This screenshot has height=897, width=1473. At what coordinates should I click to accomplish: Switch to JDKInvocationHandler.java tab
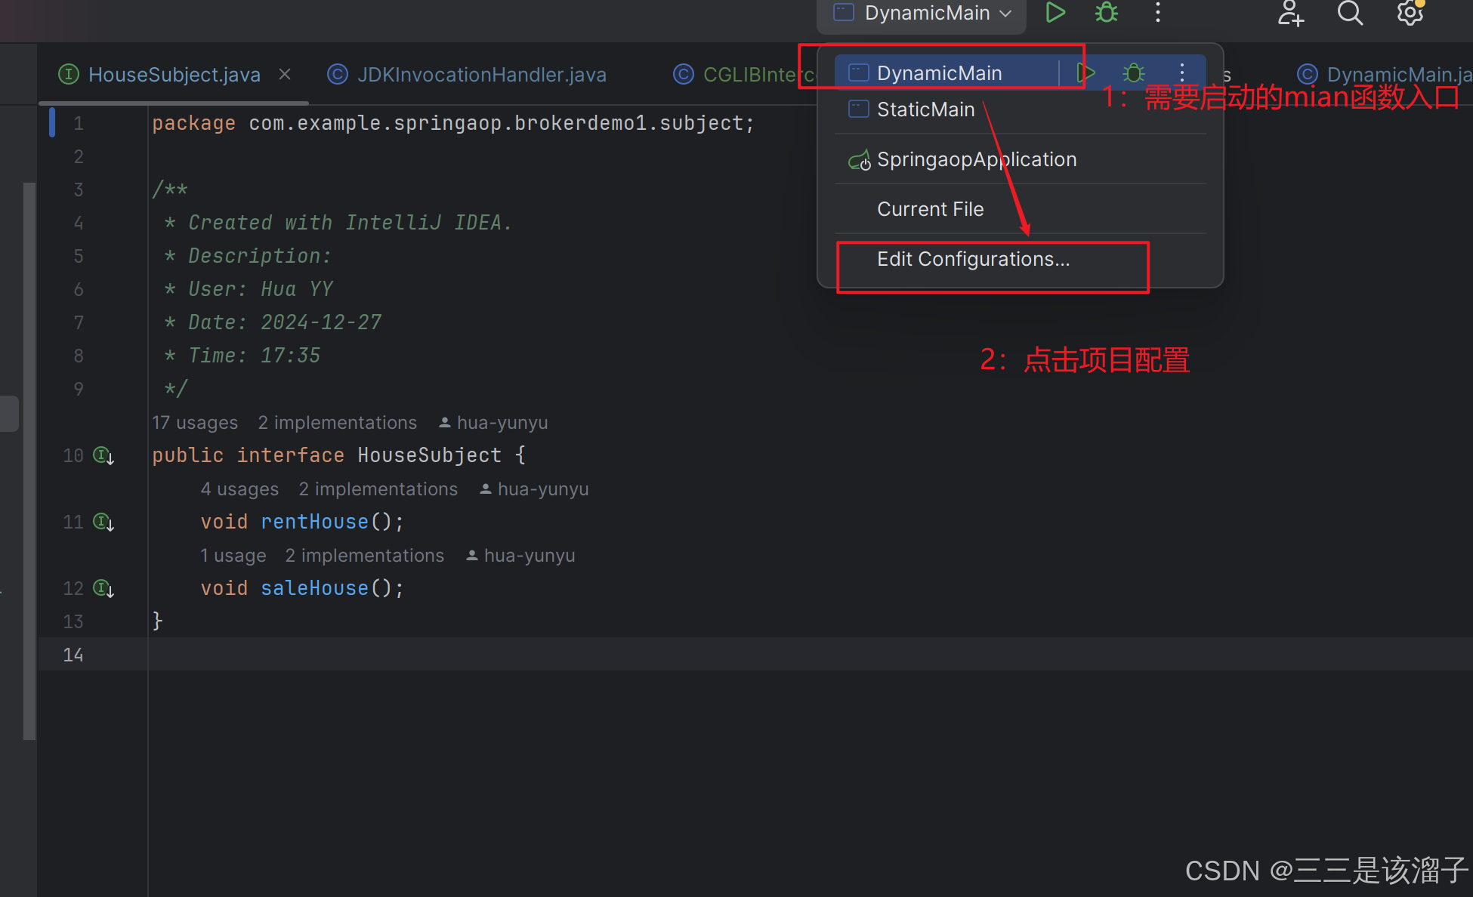(x=481, y=74)
